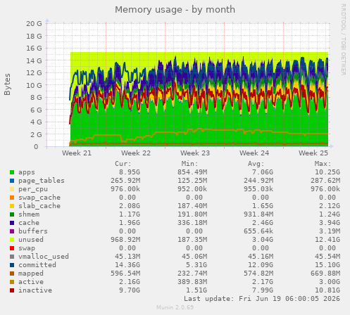Click the 'Memory usage - by month' title
The image size is (350, 315).
pos(175,10)
